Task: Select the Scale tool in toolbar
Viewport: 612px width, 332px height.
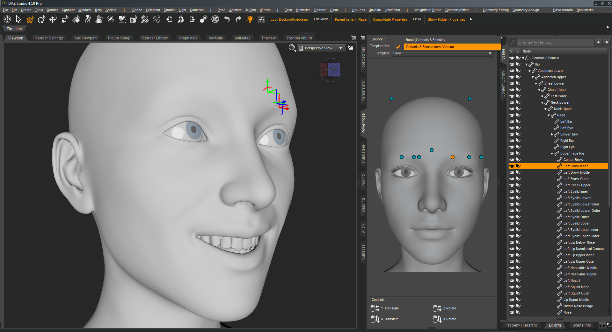Action: pyautogui.click(x=65, y=20)
